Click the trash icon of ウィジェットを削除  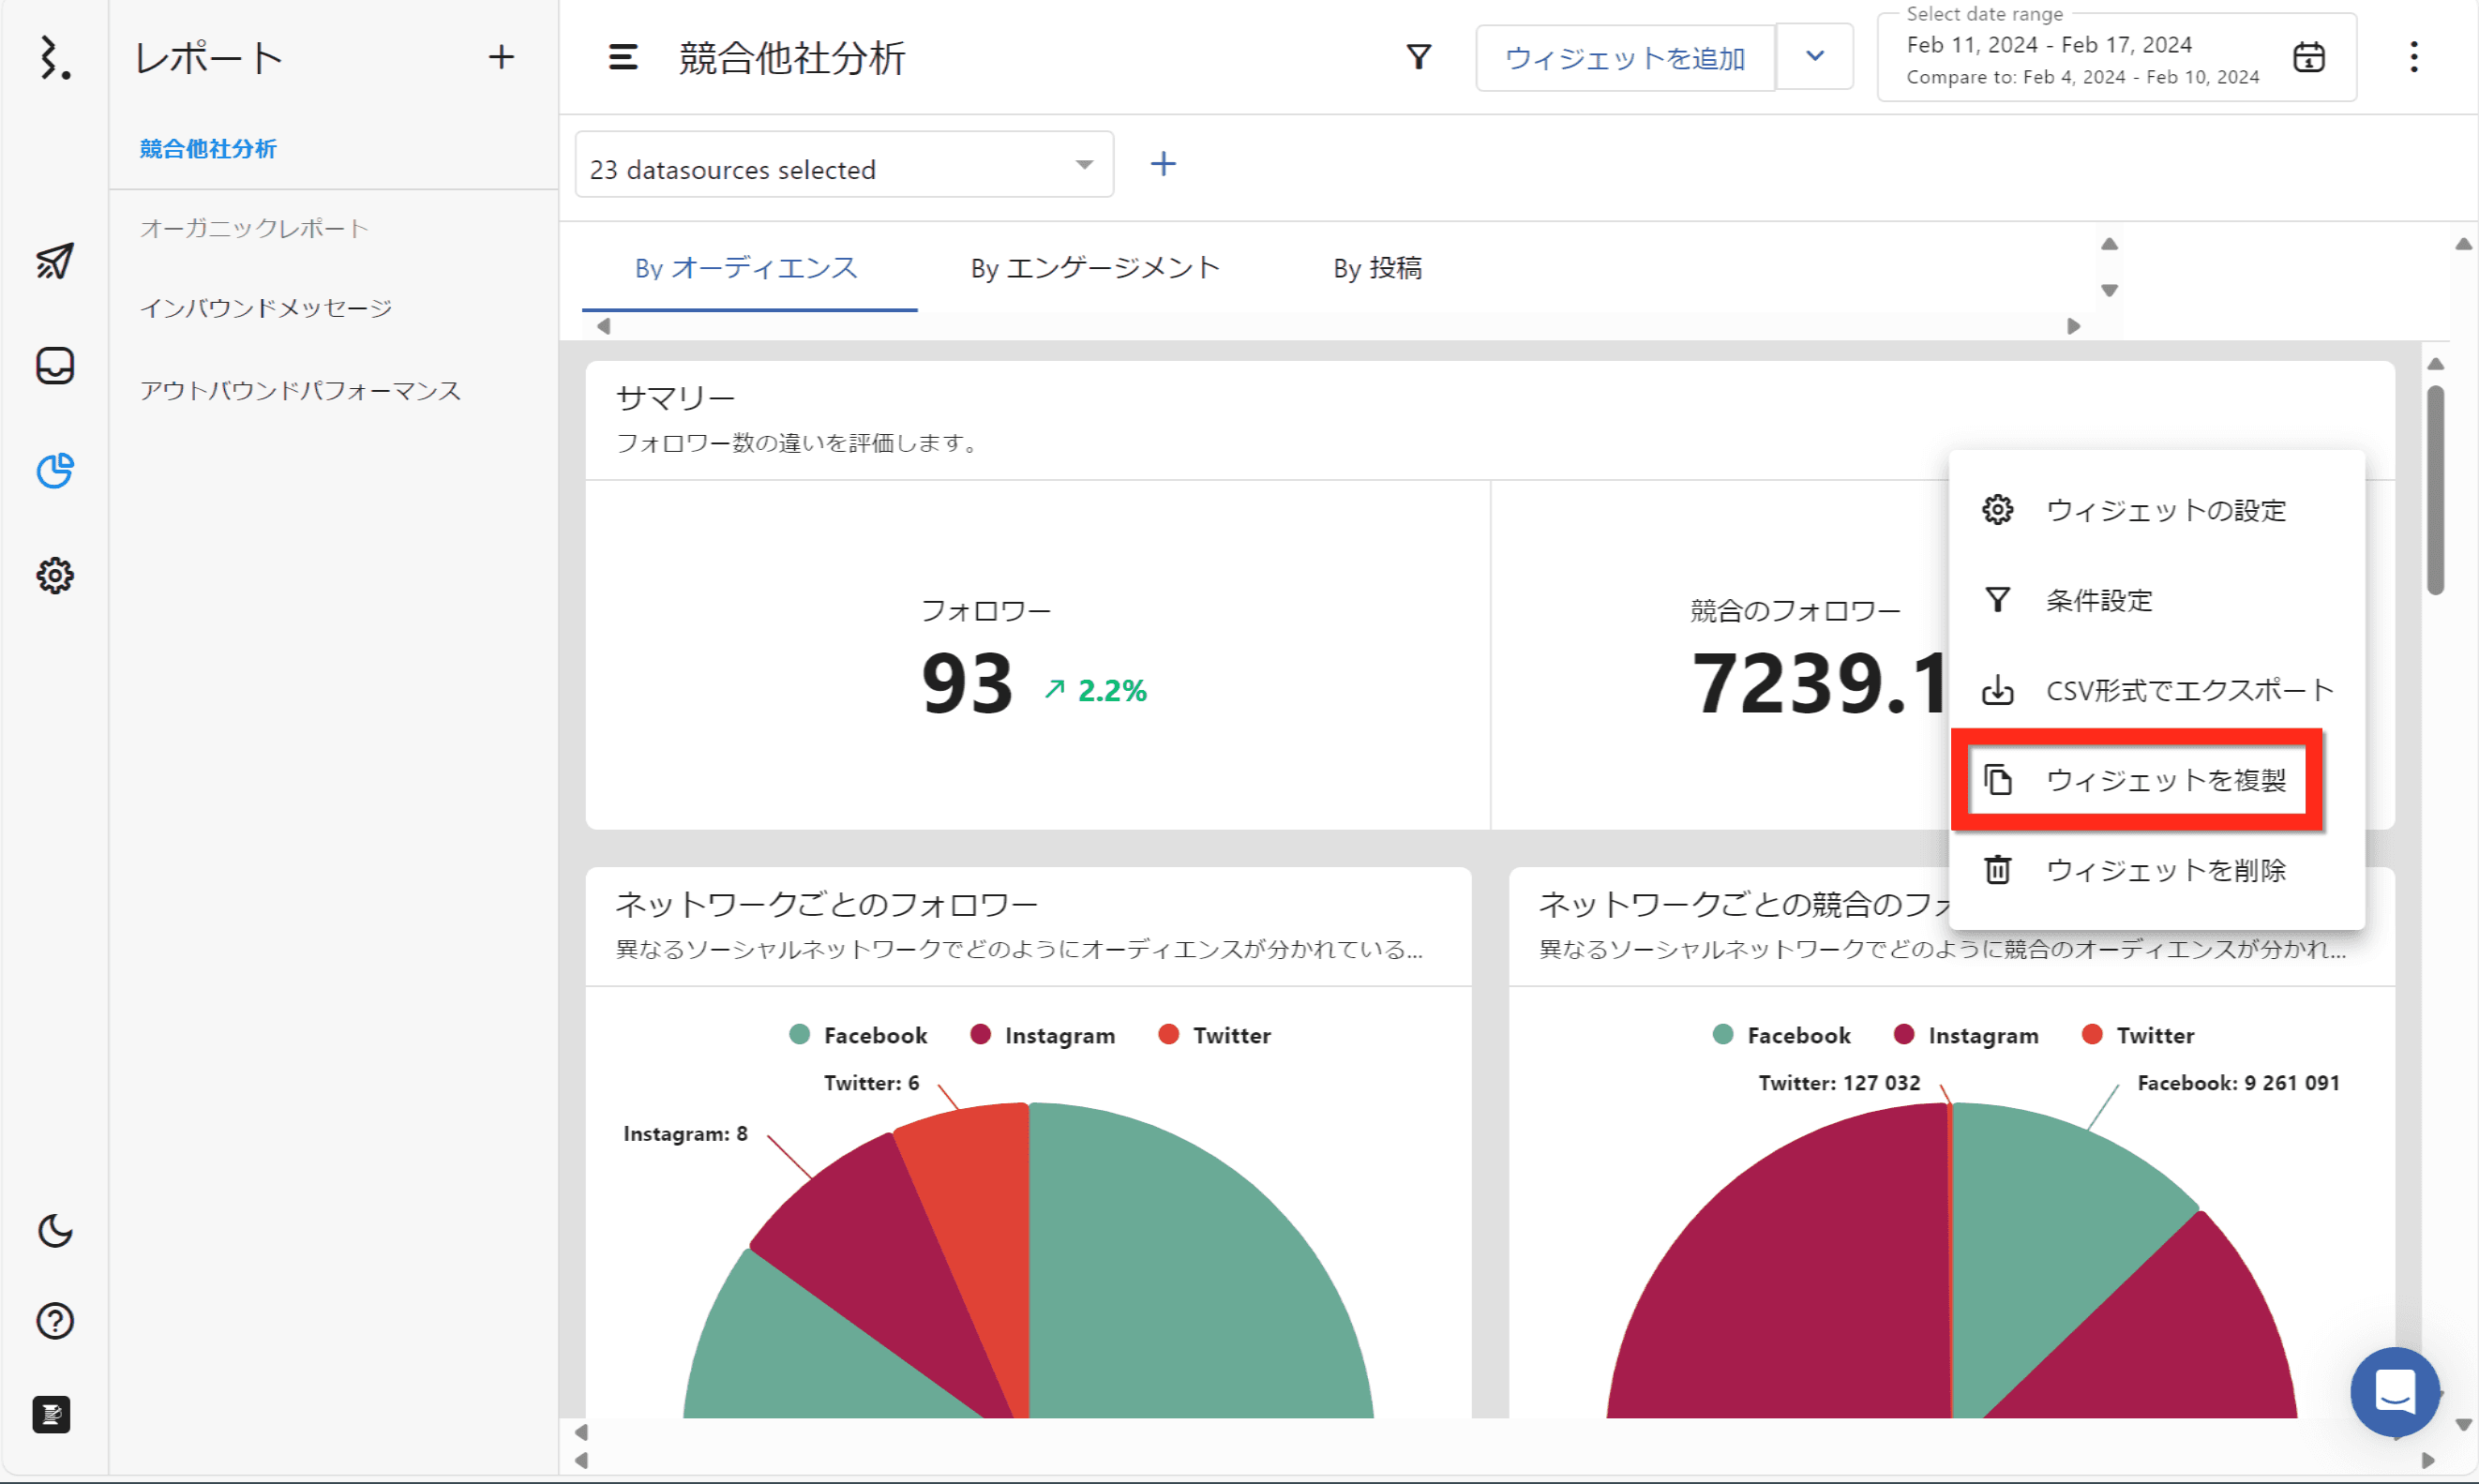pyautogui.click(x=1997, y=870)
